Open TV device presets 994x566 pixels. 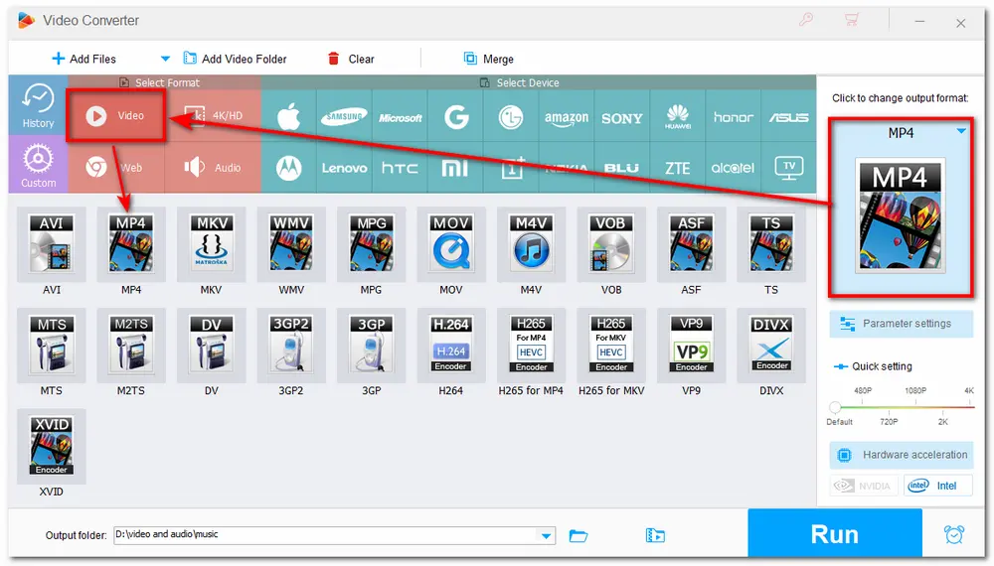click(x=788, y=168)
